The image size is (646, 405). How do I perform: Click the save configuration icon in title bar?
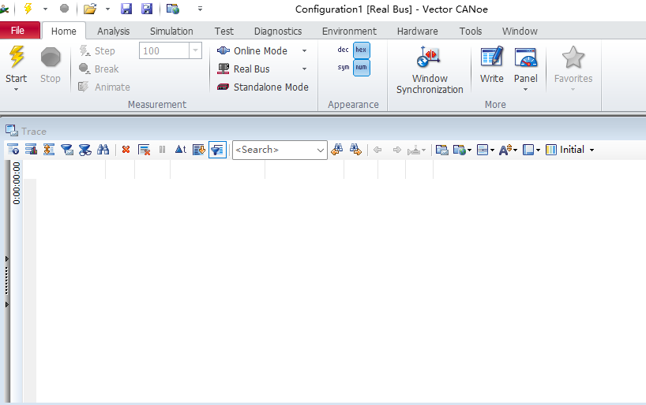pos(126,9)
